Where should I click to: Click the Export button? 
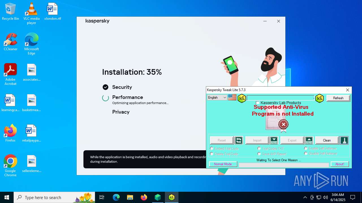tap(292, 140)
